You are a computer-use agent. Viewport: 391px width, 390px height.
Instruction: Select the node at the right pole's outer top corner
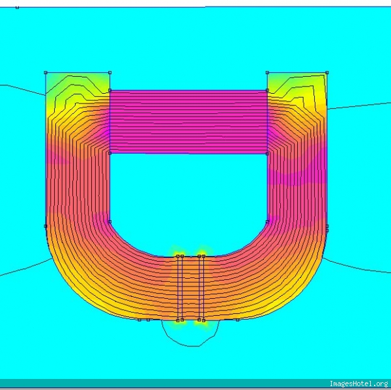point(327,72)
